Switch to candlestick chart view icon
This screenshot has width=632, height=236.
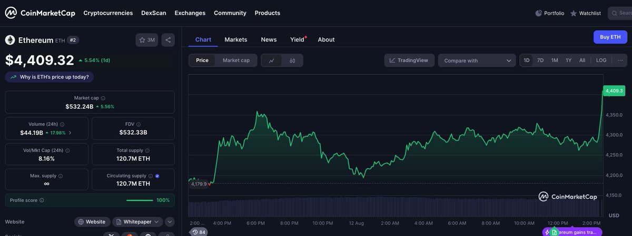click(x=292, y=60)
